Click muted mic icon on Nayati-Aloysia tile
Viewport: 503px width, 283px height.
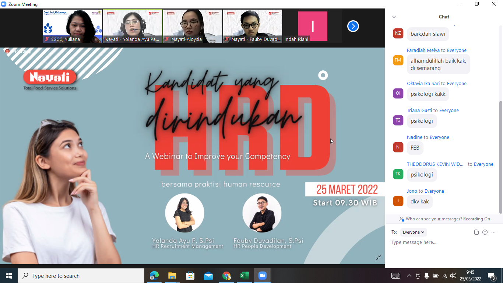tap(167, 39)
